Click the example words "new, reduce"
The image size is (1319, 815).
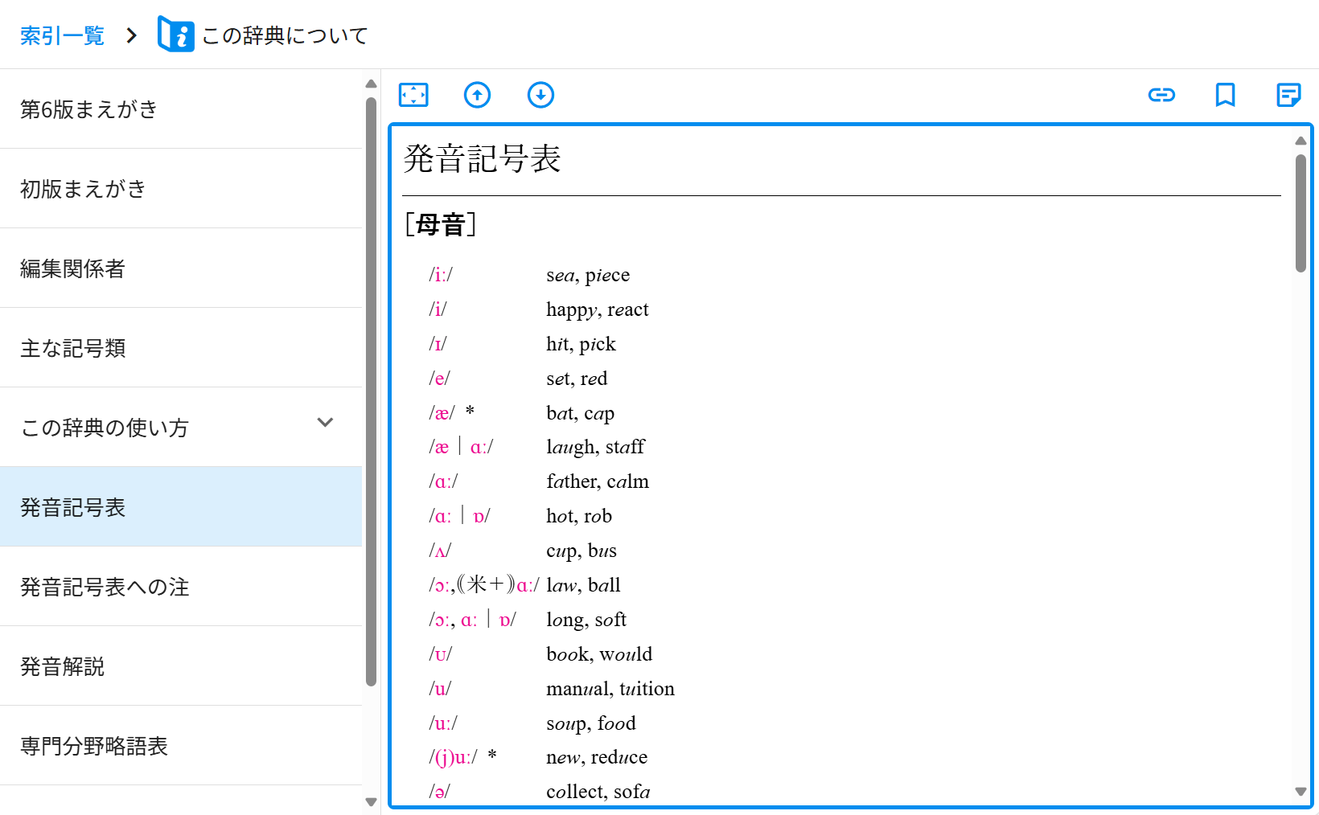point(597,757)
